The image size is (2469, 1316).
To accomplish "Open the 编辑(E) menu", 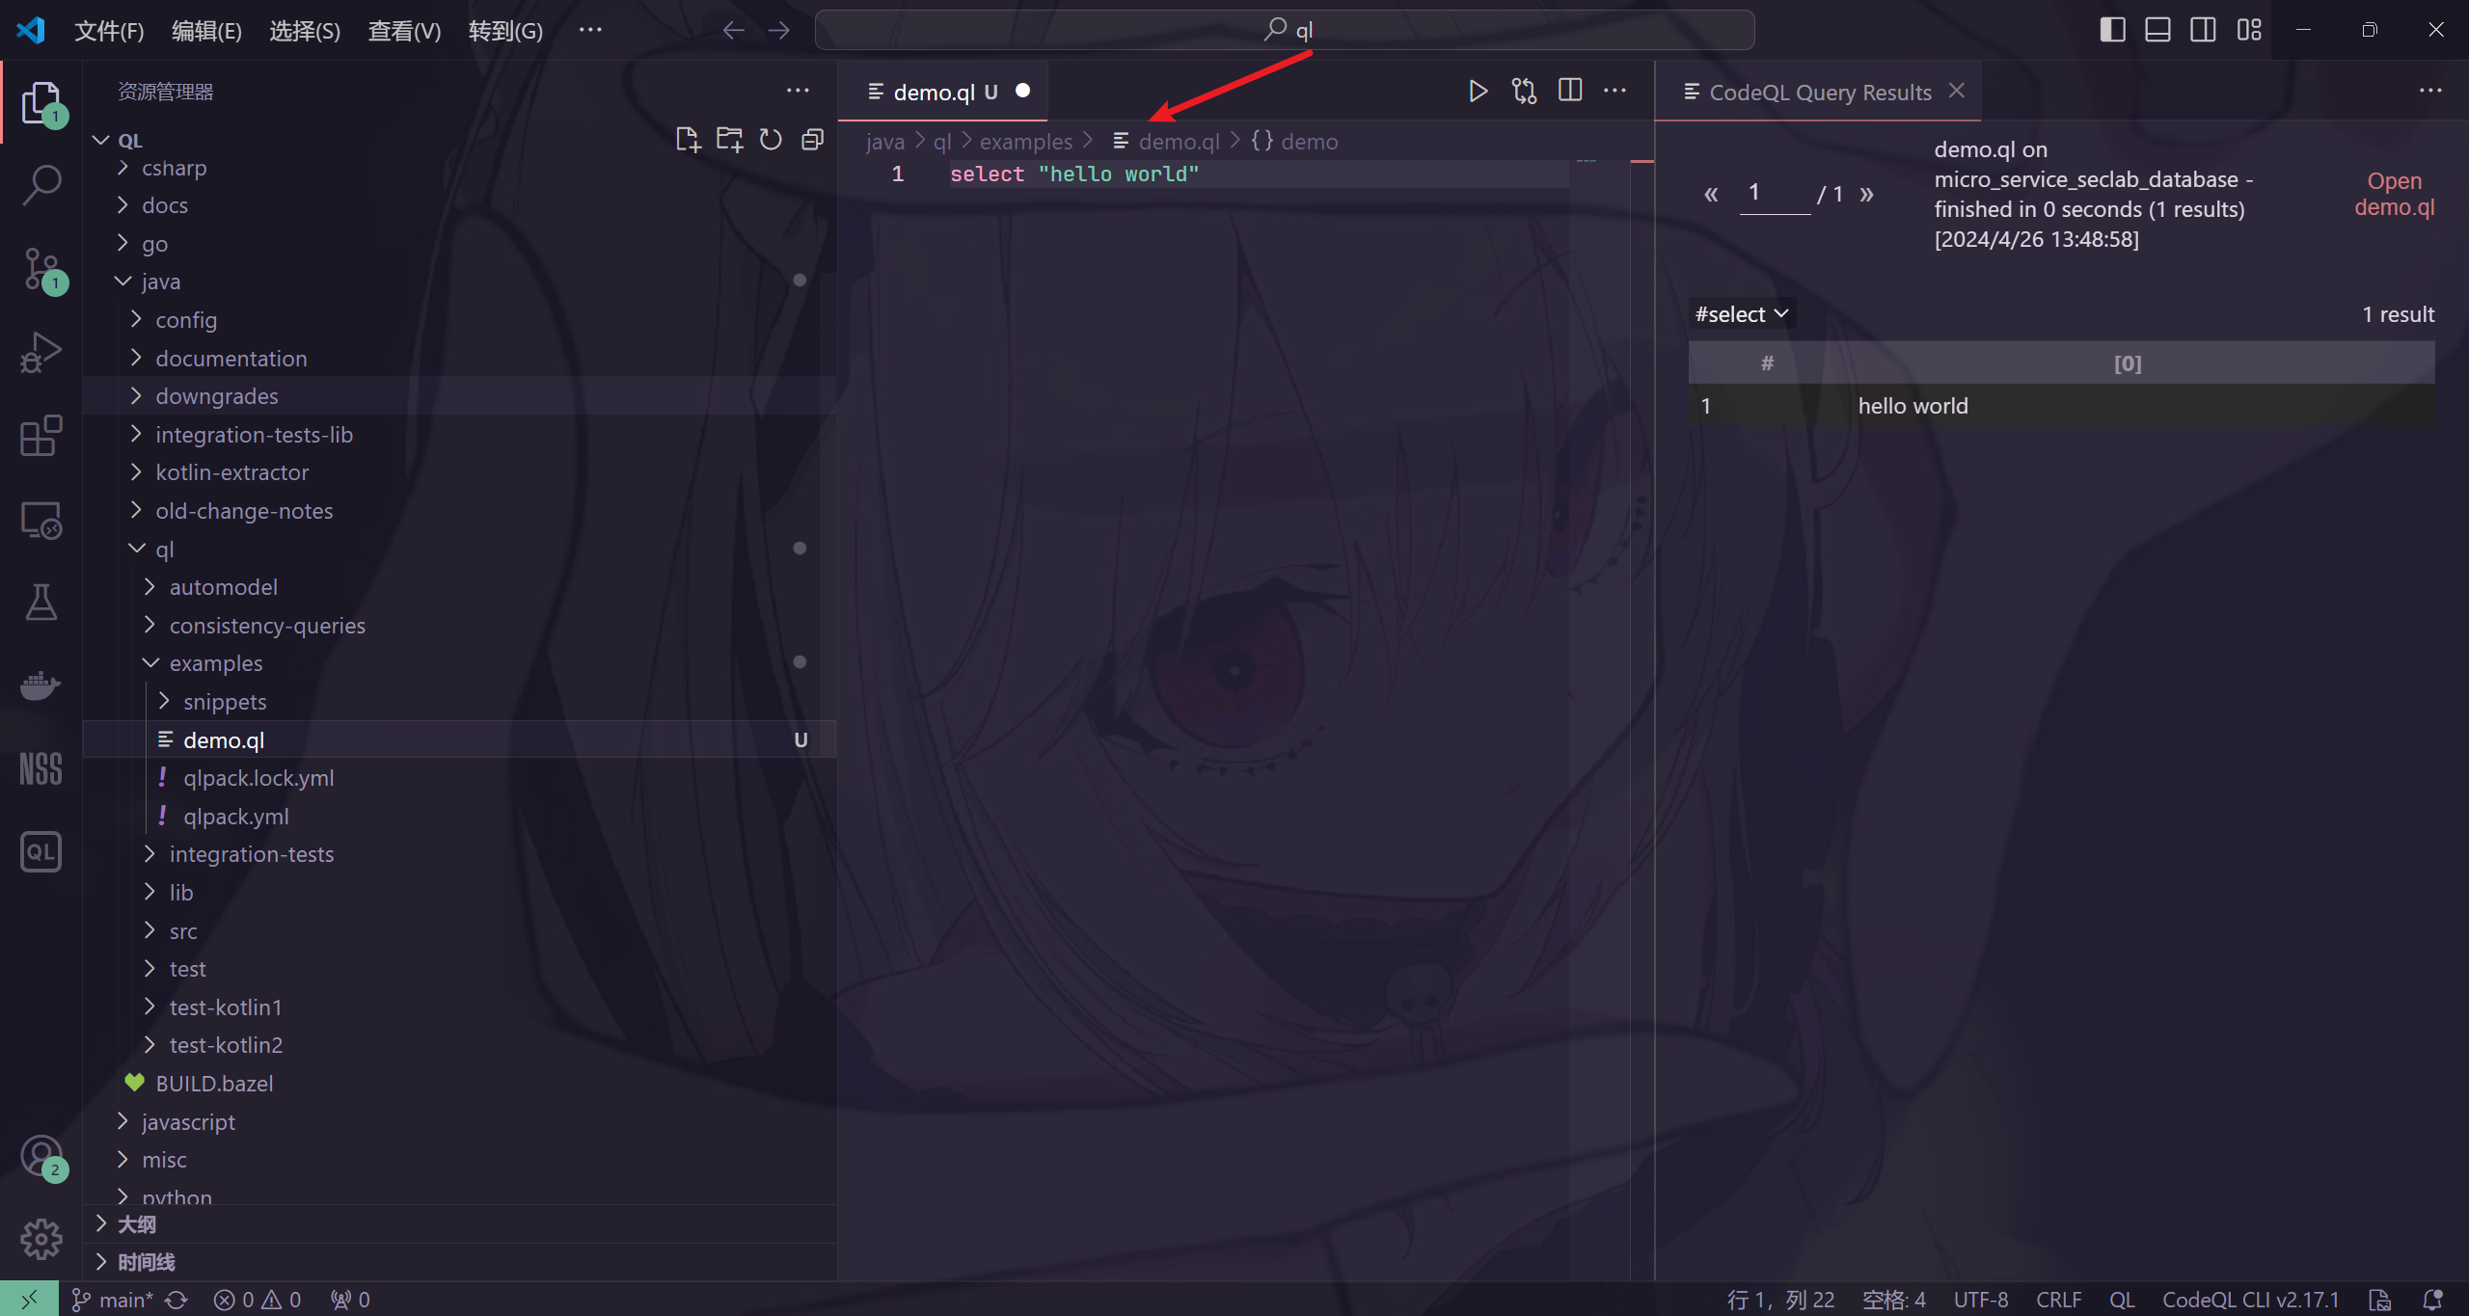I will (206, 31).
